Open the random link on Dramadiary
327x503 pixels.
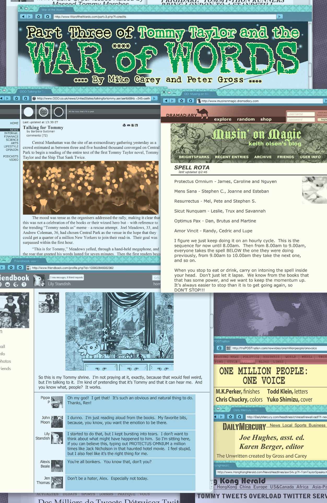[246, 119]
